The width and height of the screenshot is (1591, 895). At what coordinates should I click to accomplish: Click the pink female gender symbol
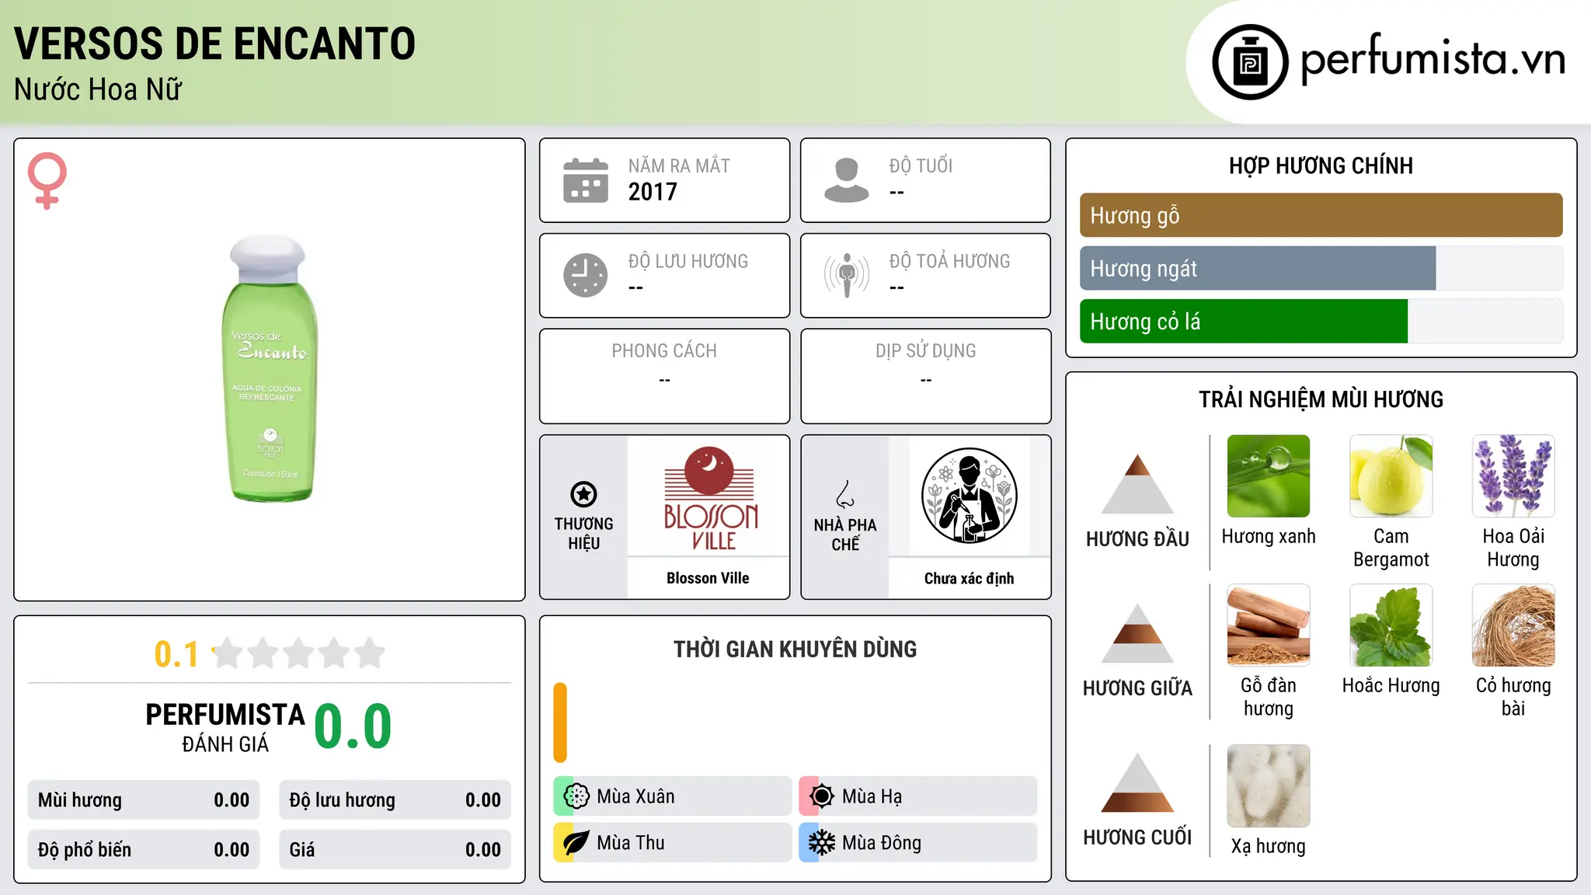(47, 181)
